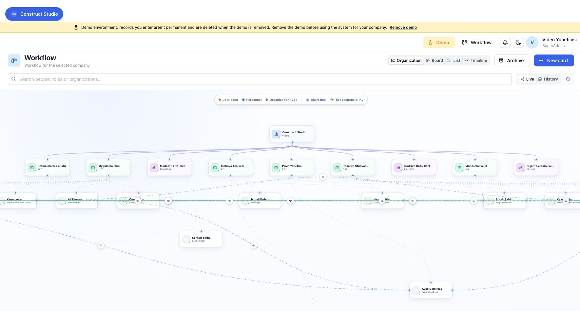580x311 pixels.
Task: Select the Ali Duman person card
Action: tap(77, 201)
